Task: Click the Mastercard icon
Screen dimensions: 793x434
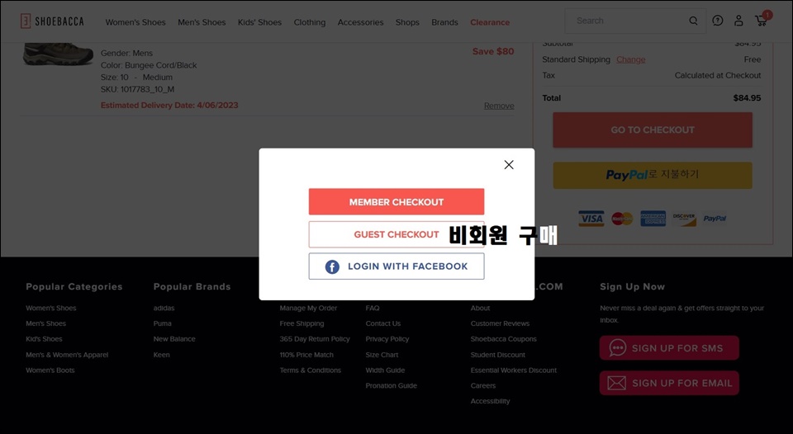Action: pyautogui.click(x=622, y=219)
